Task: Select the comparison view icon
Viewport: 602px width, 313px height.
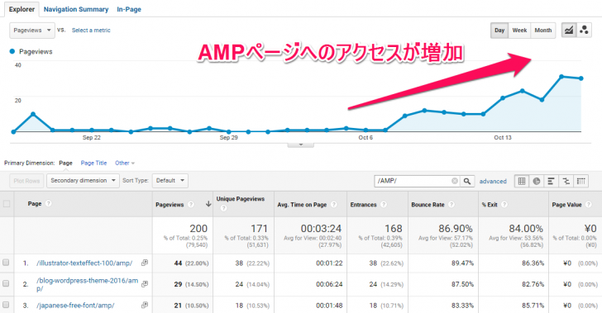Action: pyautogui.click(x=566, y=181)
